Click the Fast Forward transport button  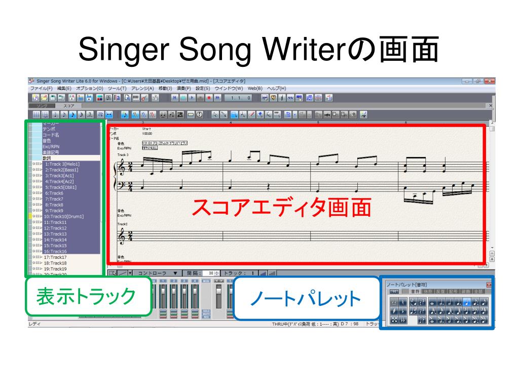[218, 98]
